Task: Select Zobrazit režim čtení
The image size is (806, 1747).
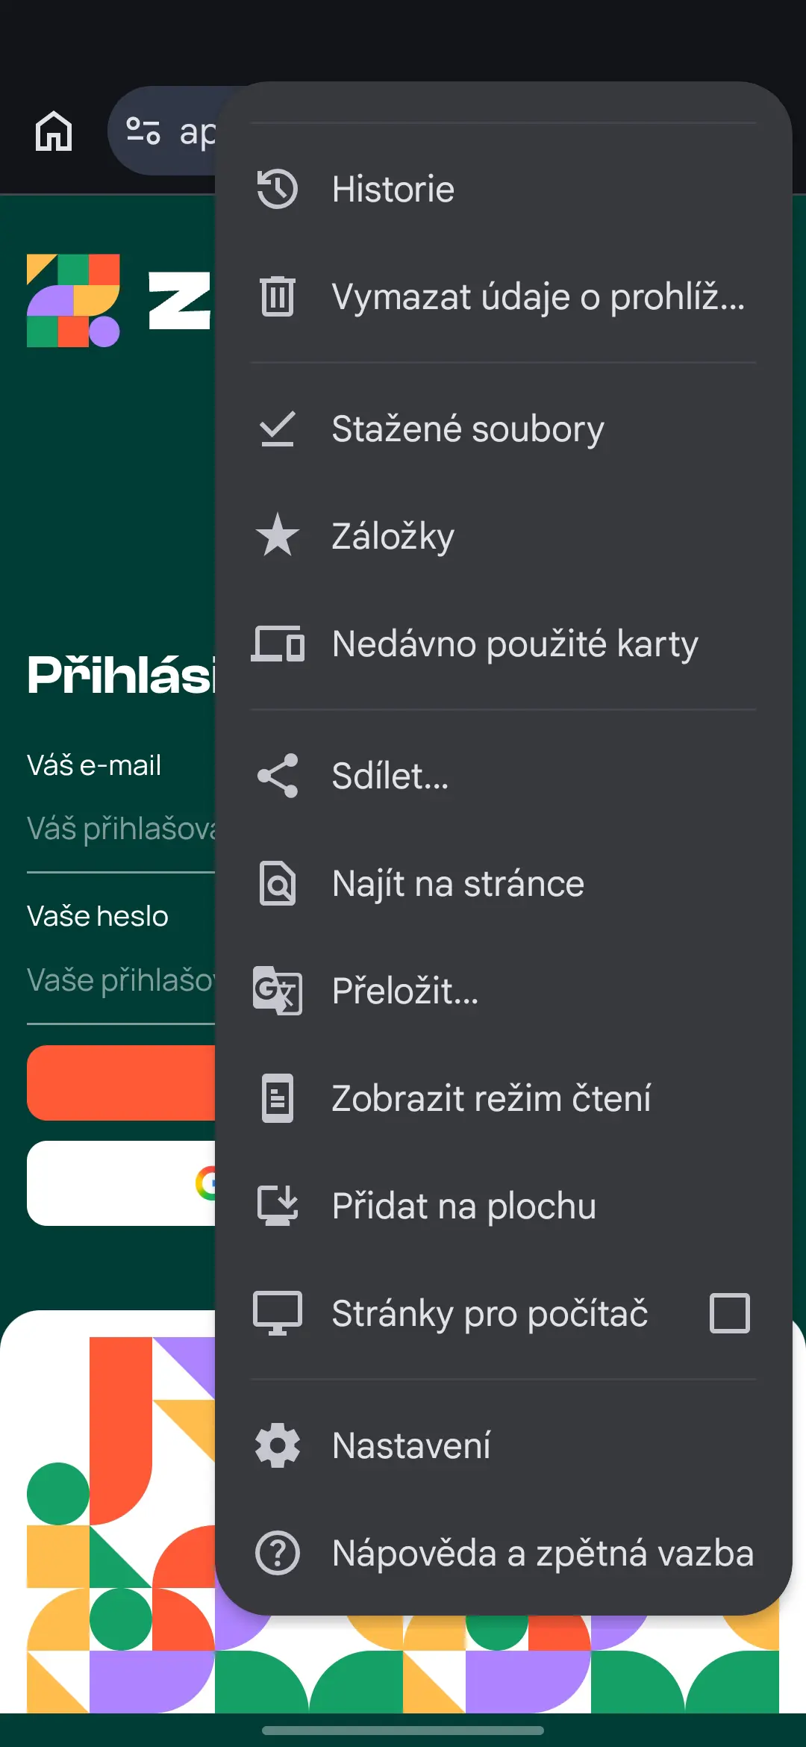Action: click(x=491, y=1098)
